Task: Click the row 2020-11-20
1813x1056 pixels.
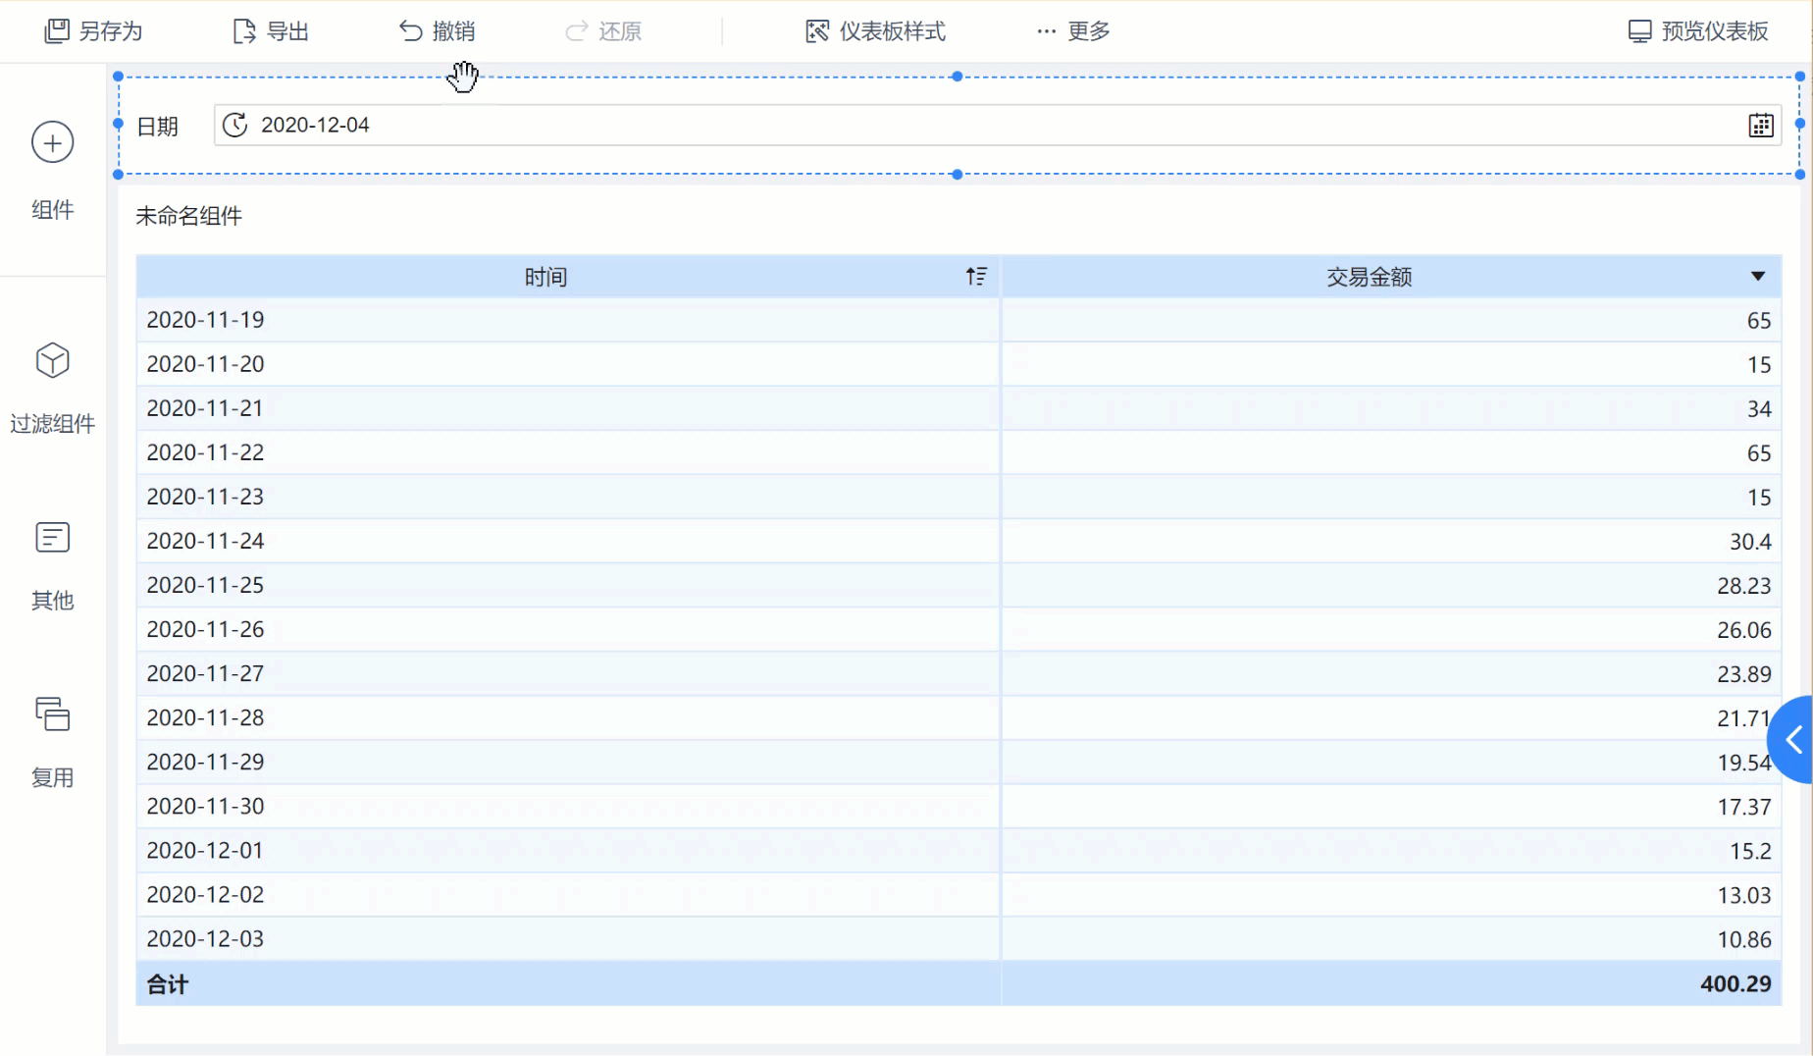Action: (x=958, y=364)
